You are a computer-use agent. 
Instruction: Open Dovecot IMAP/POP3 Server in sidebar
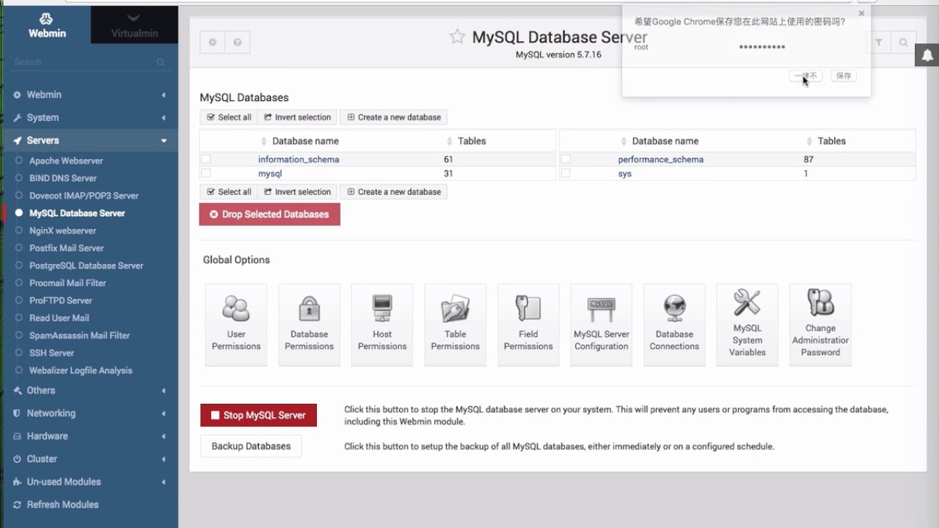(x=84, y=196)
